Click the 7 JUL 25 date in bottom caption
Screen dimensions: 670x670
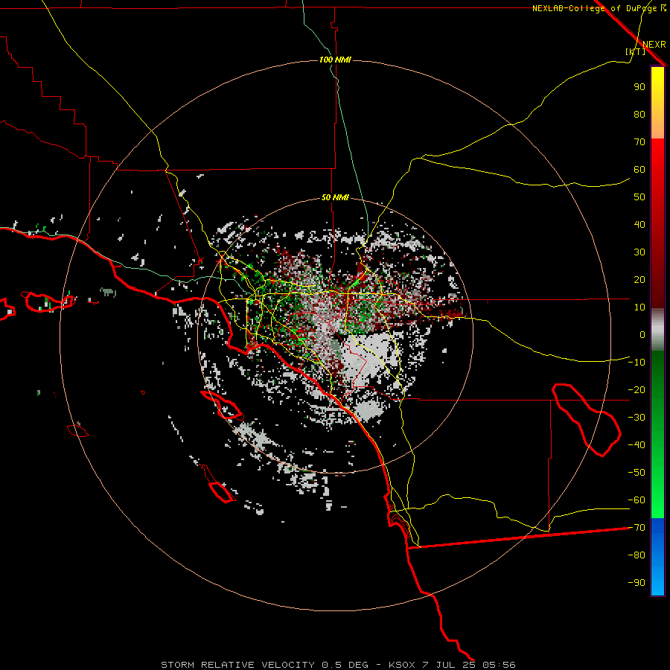449,665
